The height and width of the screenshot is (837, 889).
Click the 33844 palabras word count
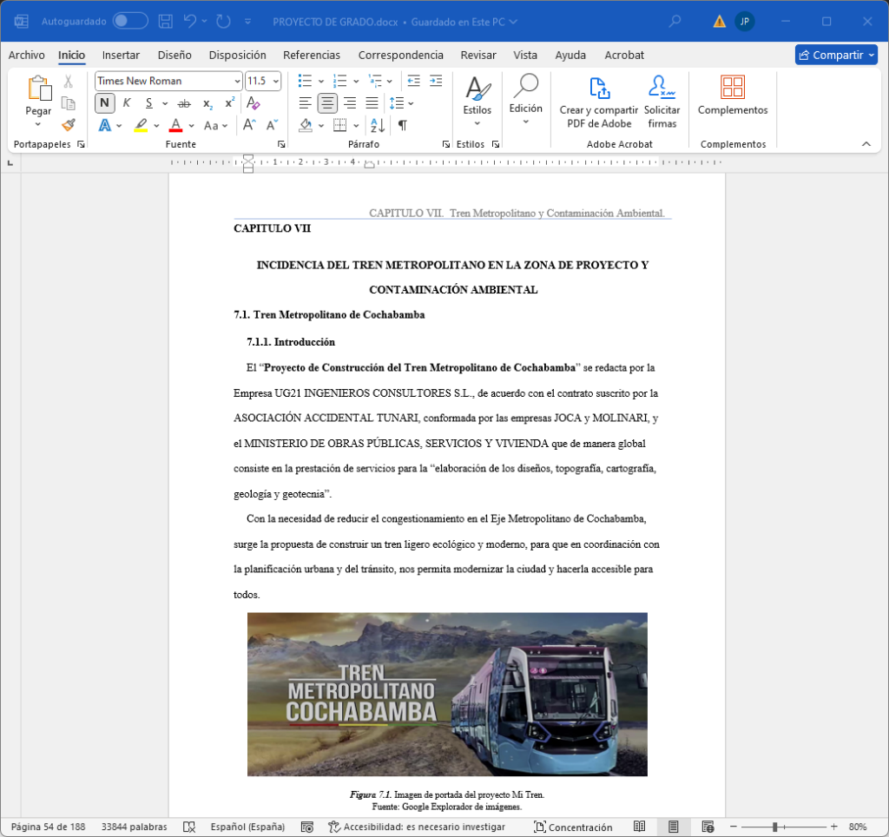135,827
